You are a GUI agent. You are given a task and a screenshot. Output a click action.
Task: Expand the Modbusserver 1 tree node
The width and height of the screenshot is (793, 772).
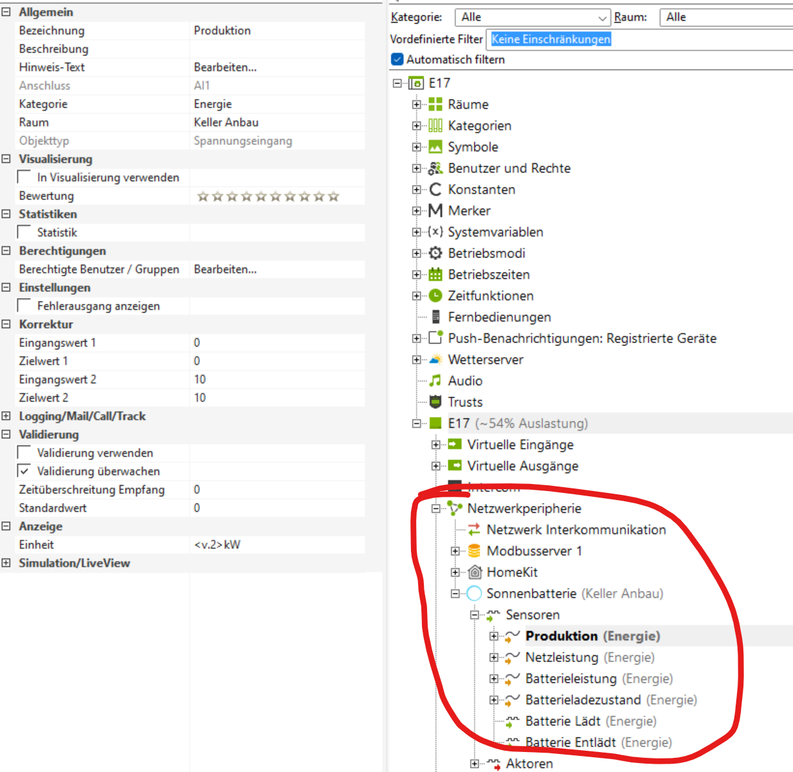[x=455, y=551]
